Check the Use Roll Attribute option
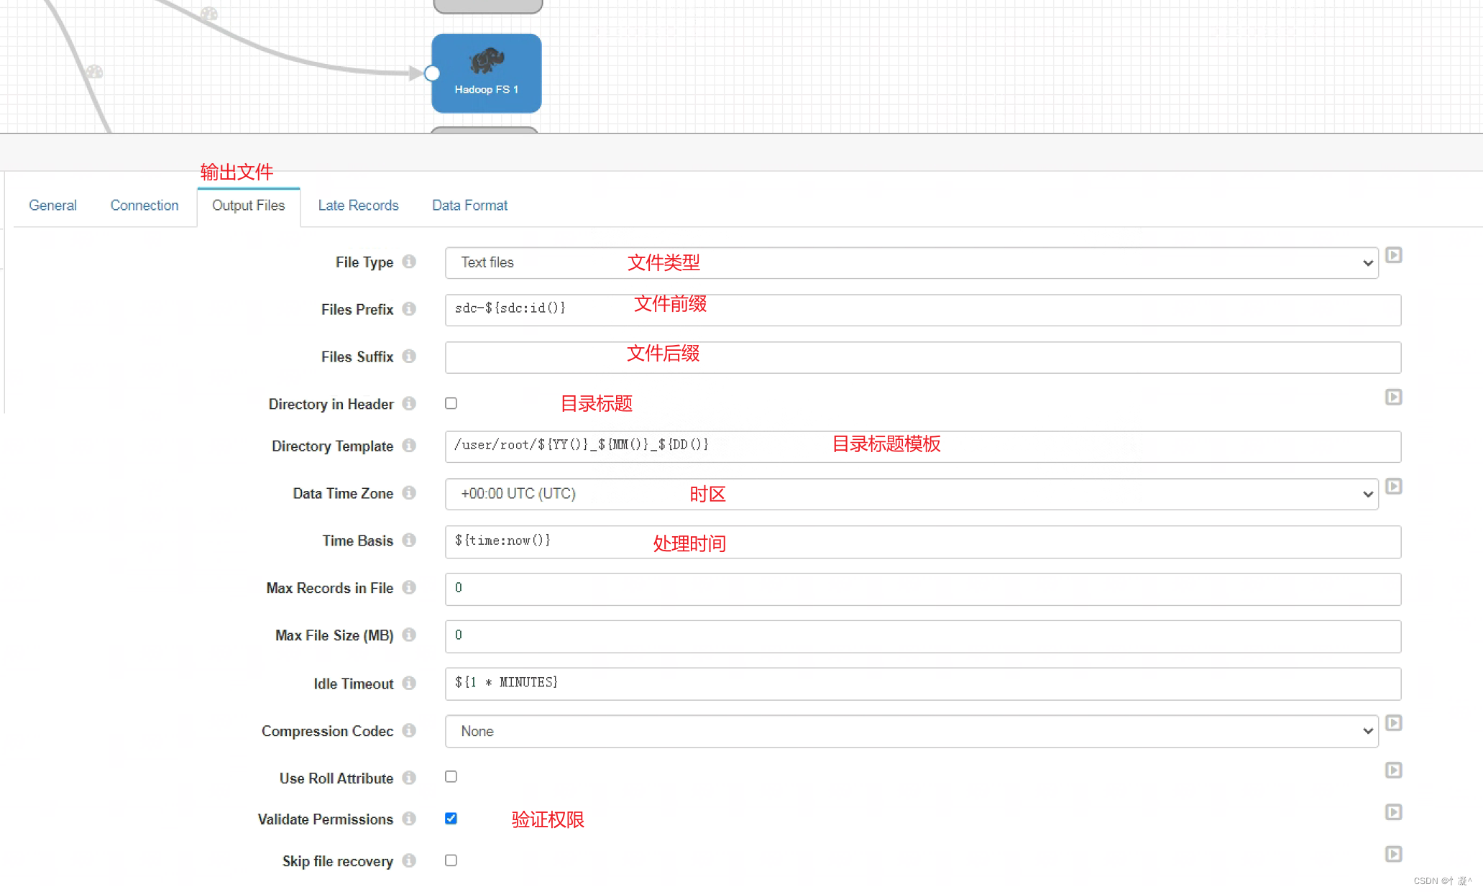The image size is (1483, 892). pos(451,777)
